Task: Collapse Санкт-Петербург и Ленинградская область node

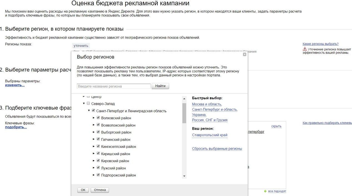Action: click(x=89, y=111)
